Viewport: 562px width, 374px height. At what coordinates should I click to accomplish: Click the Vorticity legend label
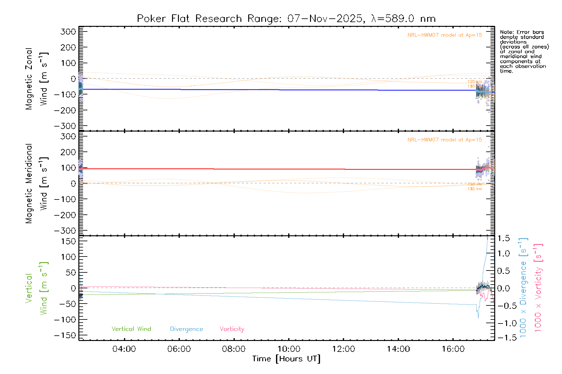coord(232,329)
